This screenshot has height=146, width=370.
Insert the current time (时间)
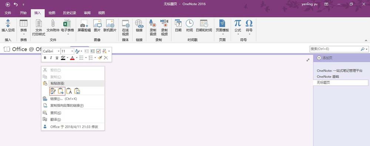click(x=189, y=26)
